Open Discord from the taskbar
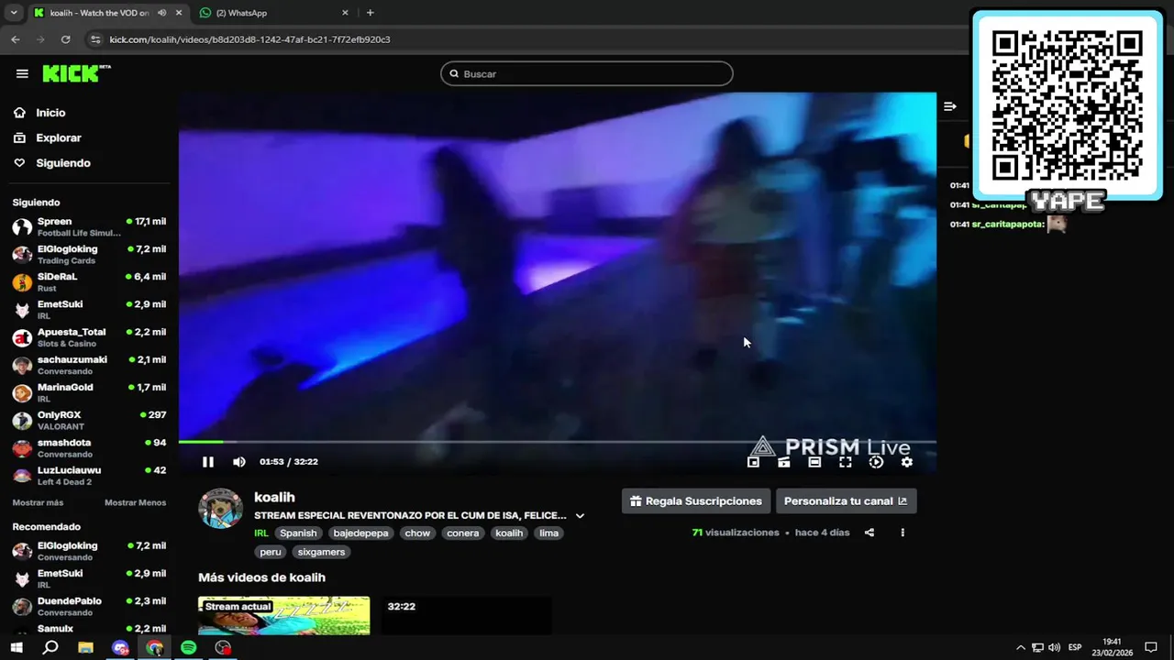 click(120, 647)
